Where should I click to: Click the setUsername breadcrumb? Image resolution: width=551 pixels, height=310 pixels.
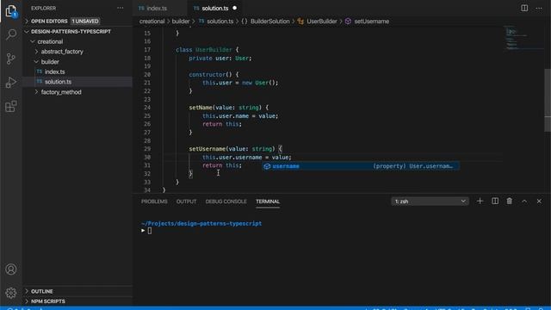click(x=371, y=22)
